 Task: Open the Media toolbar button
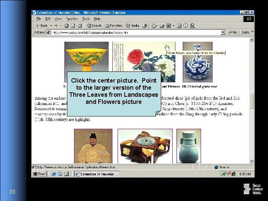pyautogui.click(x=132, y=26)
